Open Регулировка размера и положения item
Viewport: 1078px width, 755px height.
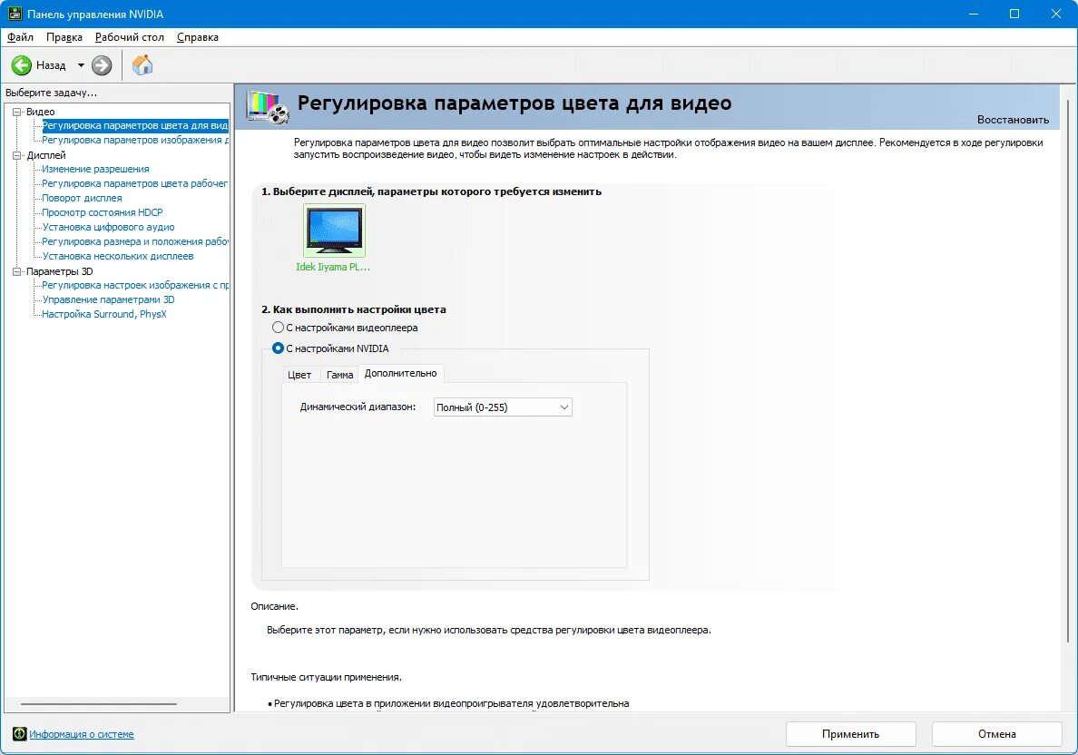click(134, 241)
